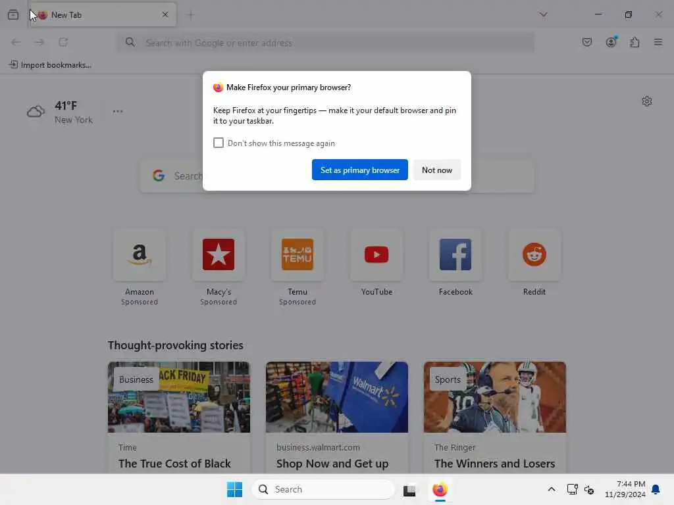Viewport: 674px width, 505px height.
Task: Close the New Tab tab
Action: tap(165, 14)
